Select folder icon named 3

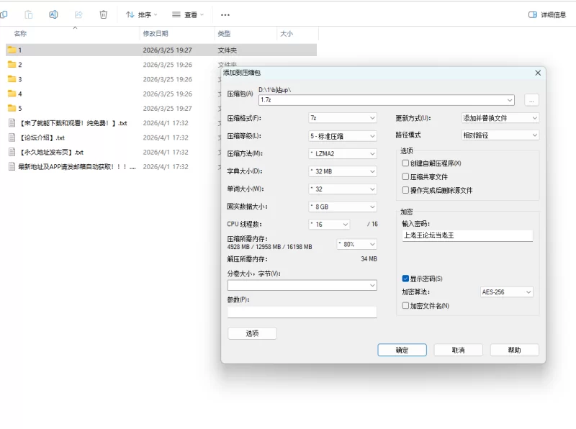12,79
